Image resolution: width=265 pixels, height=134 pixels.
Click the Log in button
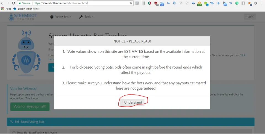click(250, 17)
